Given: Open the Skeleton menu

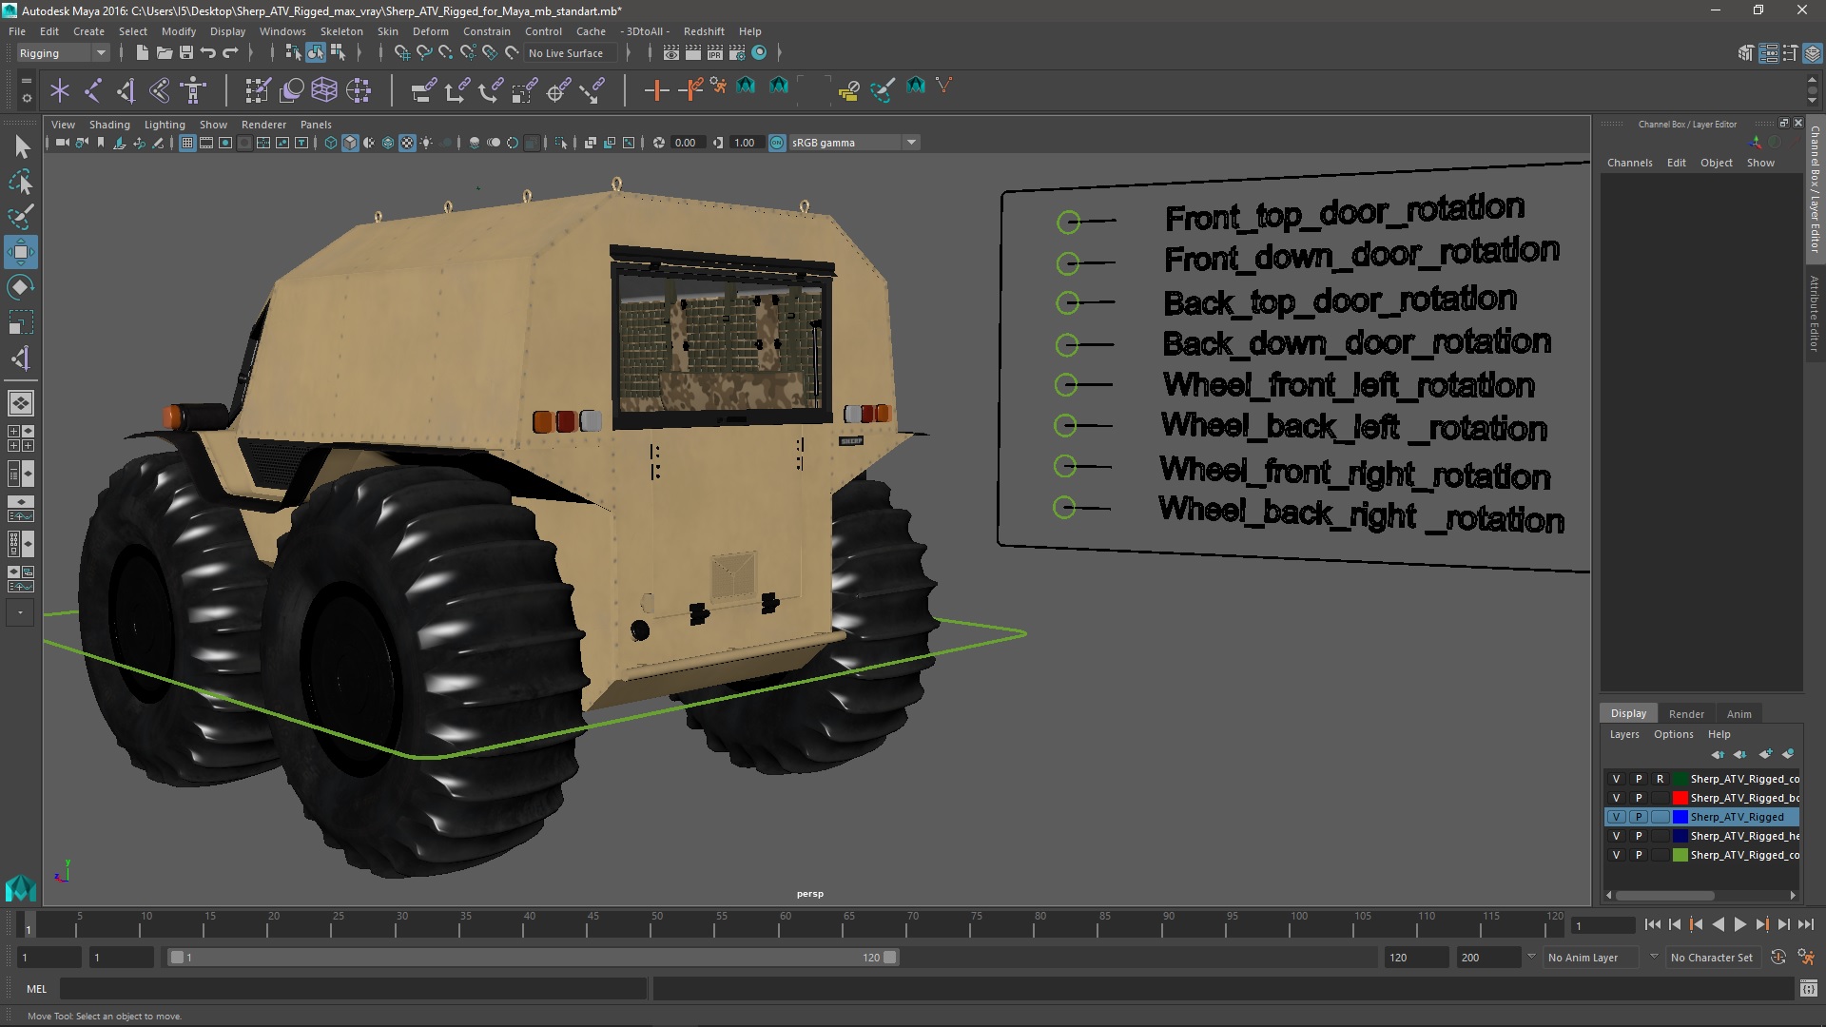Looking at the screenshot, I should (340, 31).
